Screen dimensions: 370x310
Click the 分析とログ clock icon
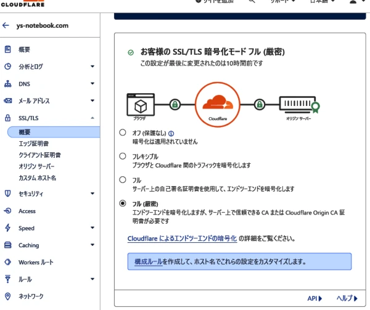point(7,67)
